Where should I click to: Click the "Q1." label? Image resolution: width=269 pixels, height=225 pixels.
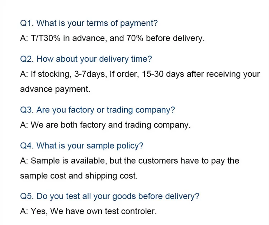click(x=27, y=23)
